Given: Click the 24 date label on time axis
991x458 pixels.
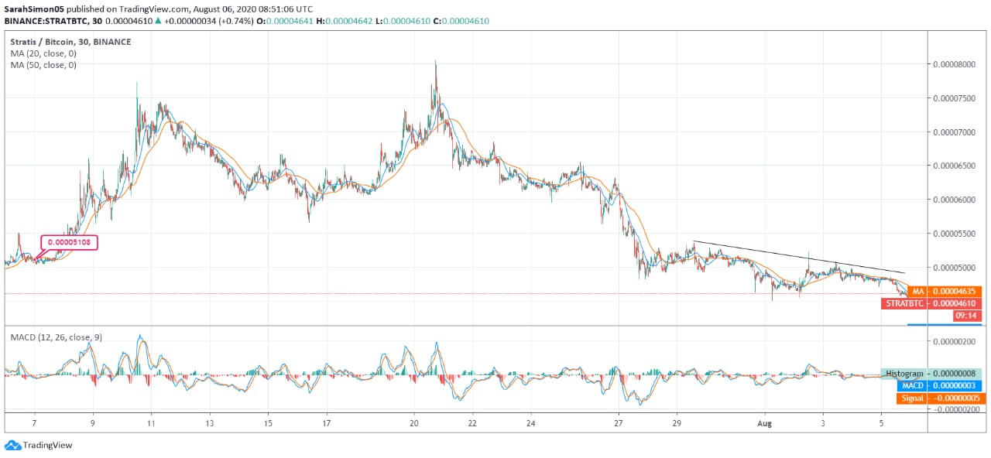Looking at the screenshot, I should (x=530, y=424).
